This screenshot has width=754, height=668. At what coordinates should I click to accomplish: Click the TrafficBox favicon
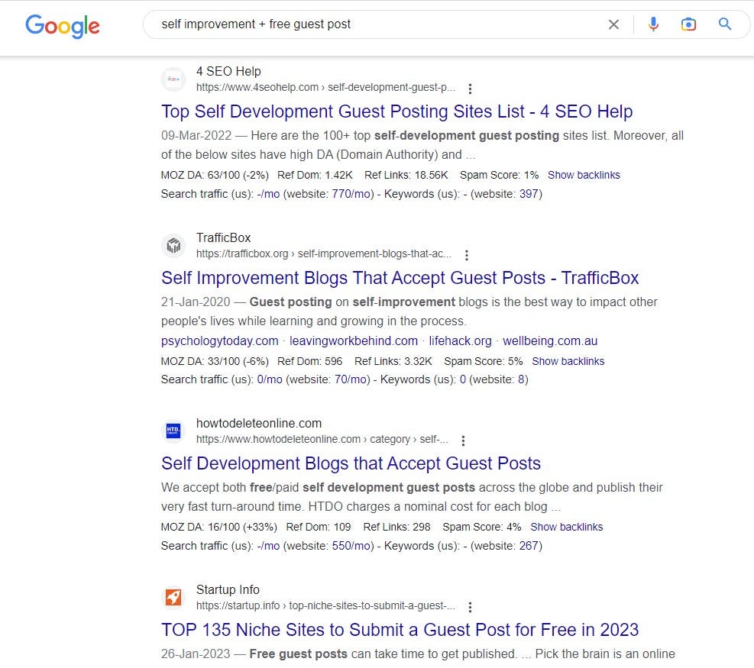(x=173, y=246)
